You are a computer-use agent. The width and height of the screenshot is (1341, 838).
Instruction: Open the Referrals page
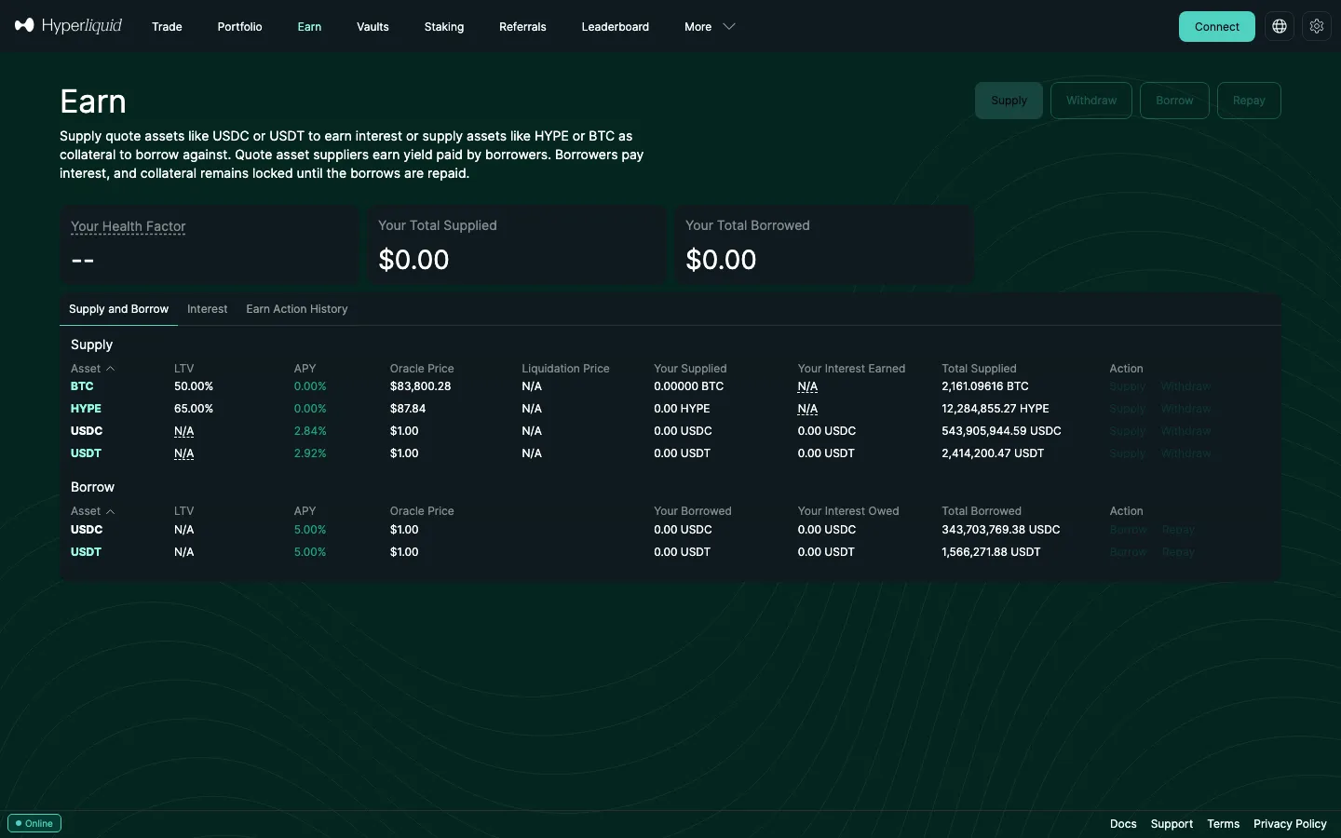point(522,27)
